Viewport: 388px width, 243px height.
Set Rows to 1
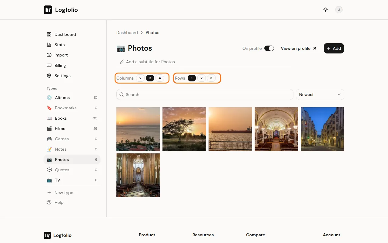pyautogui.click(x=192, y=78)
